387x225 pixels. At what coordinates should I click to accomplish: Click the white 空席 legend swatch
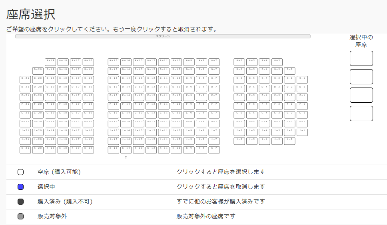coord(21,172)
